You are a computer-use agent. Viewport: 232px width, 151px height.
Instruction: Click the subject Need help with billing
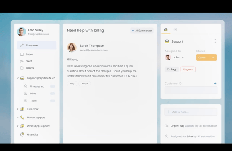pos(85,30)
